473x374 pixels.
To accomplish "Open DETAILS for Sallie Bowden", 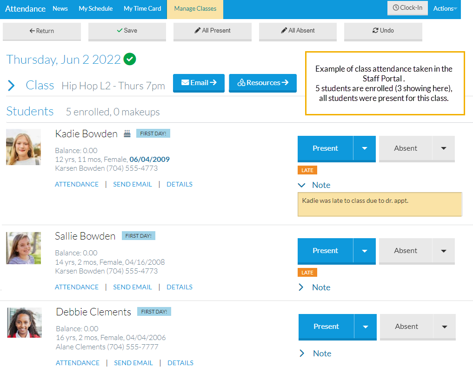I will [x=180, y=287].
